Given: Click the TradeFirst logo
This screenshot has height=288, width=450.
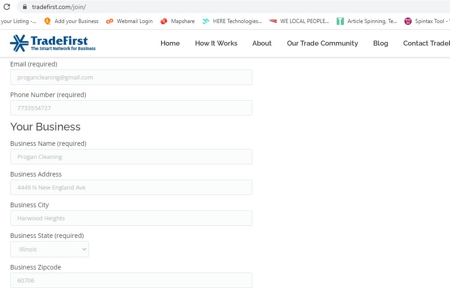Looking at the screenshot, I should [53, 43].
